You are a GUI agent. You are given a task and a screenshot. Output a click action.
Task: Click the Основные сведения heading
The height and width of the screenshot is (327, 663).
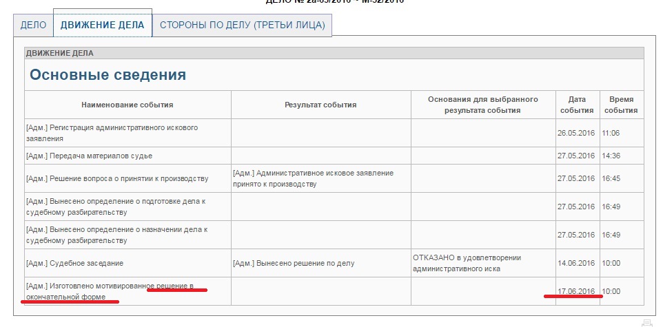coord(108,75)
